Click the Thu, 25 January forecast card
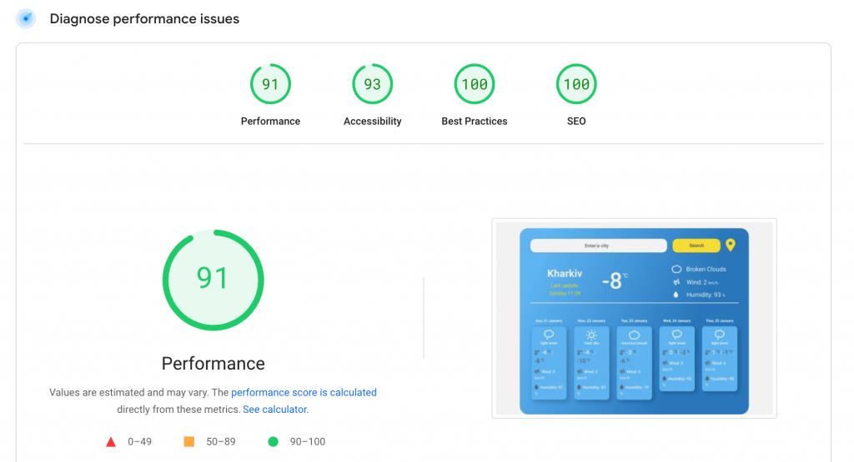 tap(719, 358)
